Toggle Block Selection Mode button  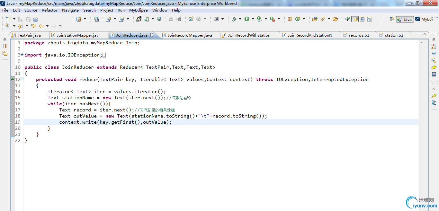(362, 19)
